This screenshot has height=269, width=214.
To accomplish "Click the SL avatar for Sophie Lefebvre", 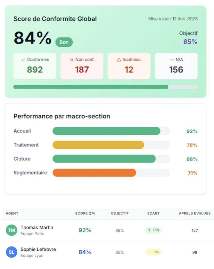I will 12,252.
